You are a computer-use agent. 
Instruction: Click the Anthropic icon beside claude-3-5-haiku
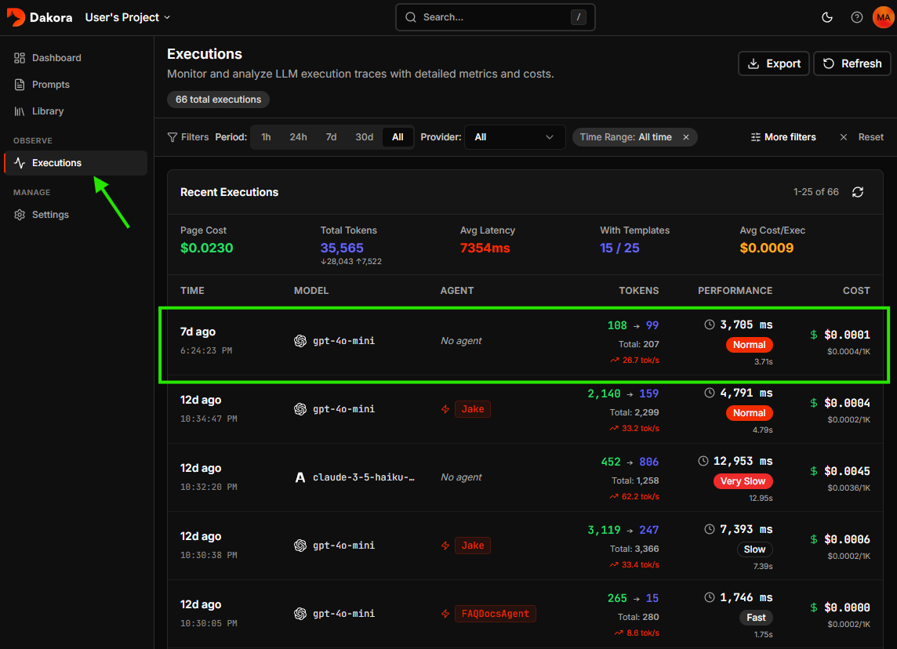click(x=300, y=477)
